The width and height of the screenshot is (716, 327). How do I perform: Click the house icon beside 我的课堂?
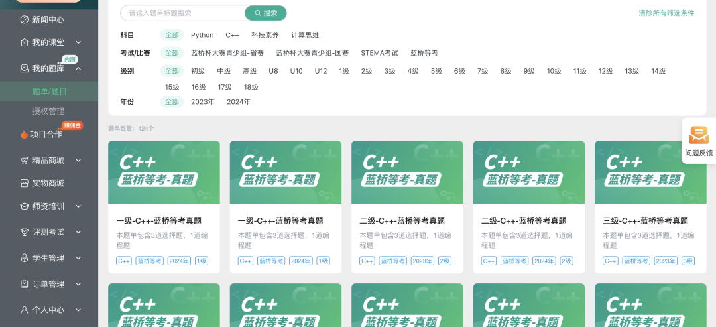pos(25,42)
